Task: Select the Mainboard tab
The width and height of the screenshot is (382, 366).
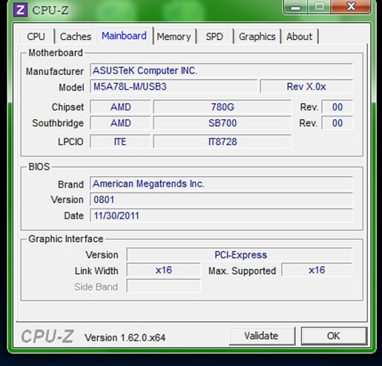Action: point(124,36)
